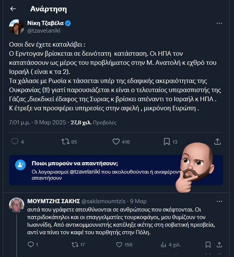Click the back arrow beside Ανάρτηση

click(13, 9)
